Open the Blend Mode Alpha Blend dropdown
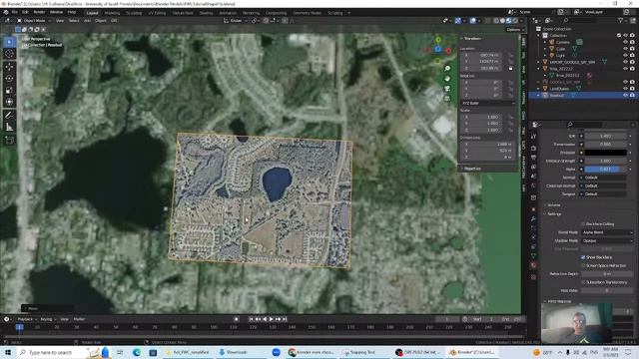Screen dimensions: 639x359 607,232
